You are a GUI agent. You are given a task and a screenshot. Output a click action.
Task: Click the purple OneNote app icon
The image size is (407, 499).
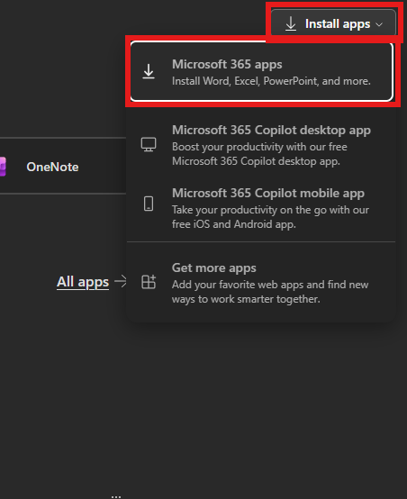pos(3,167)
